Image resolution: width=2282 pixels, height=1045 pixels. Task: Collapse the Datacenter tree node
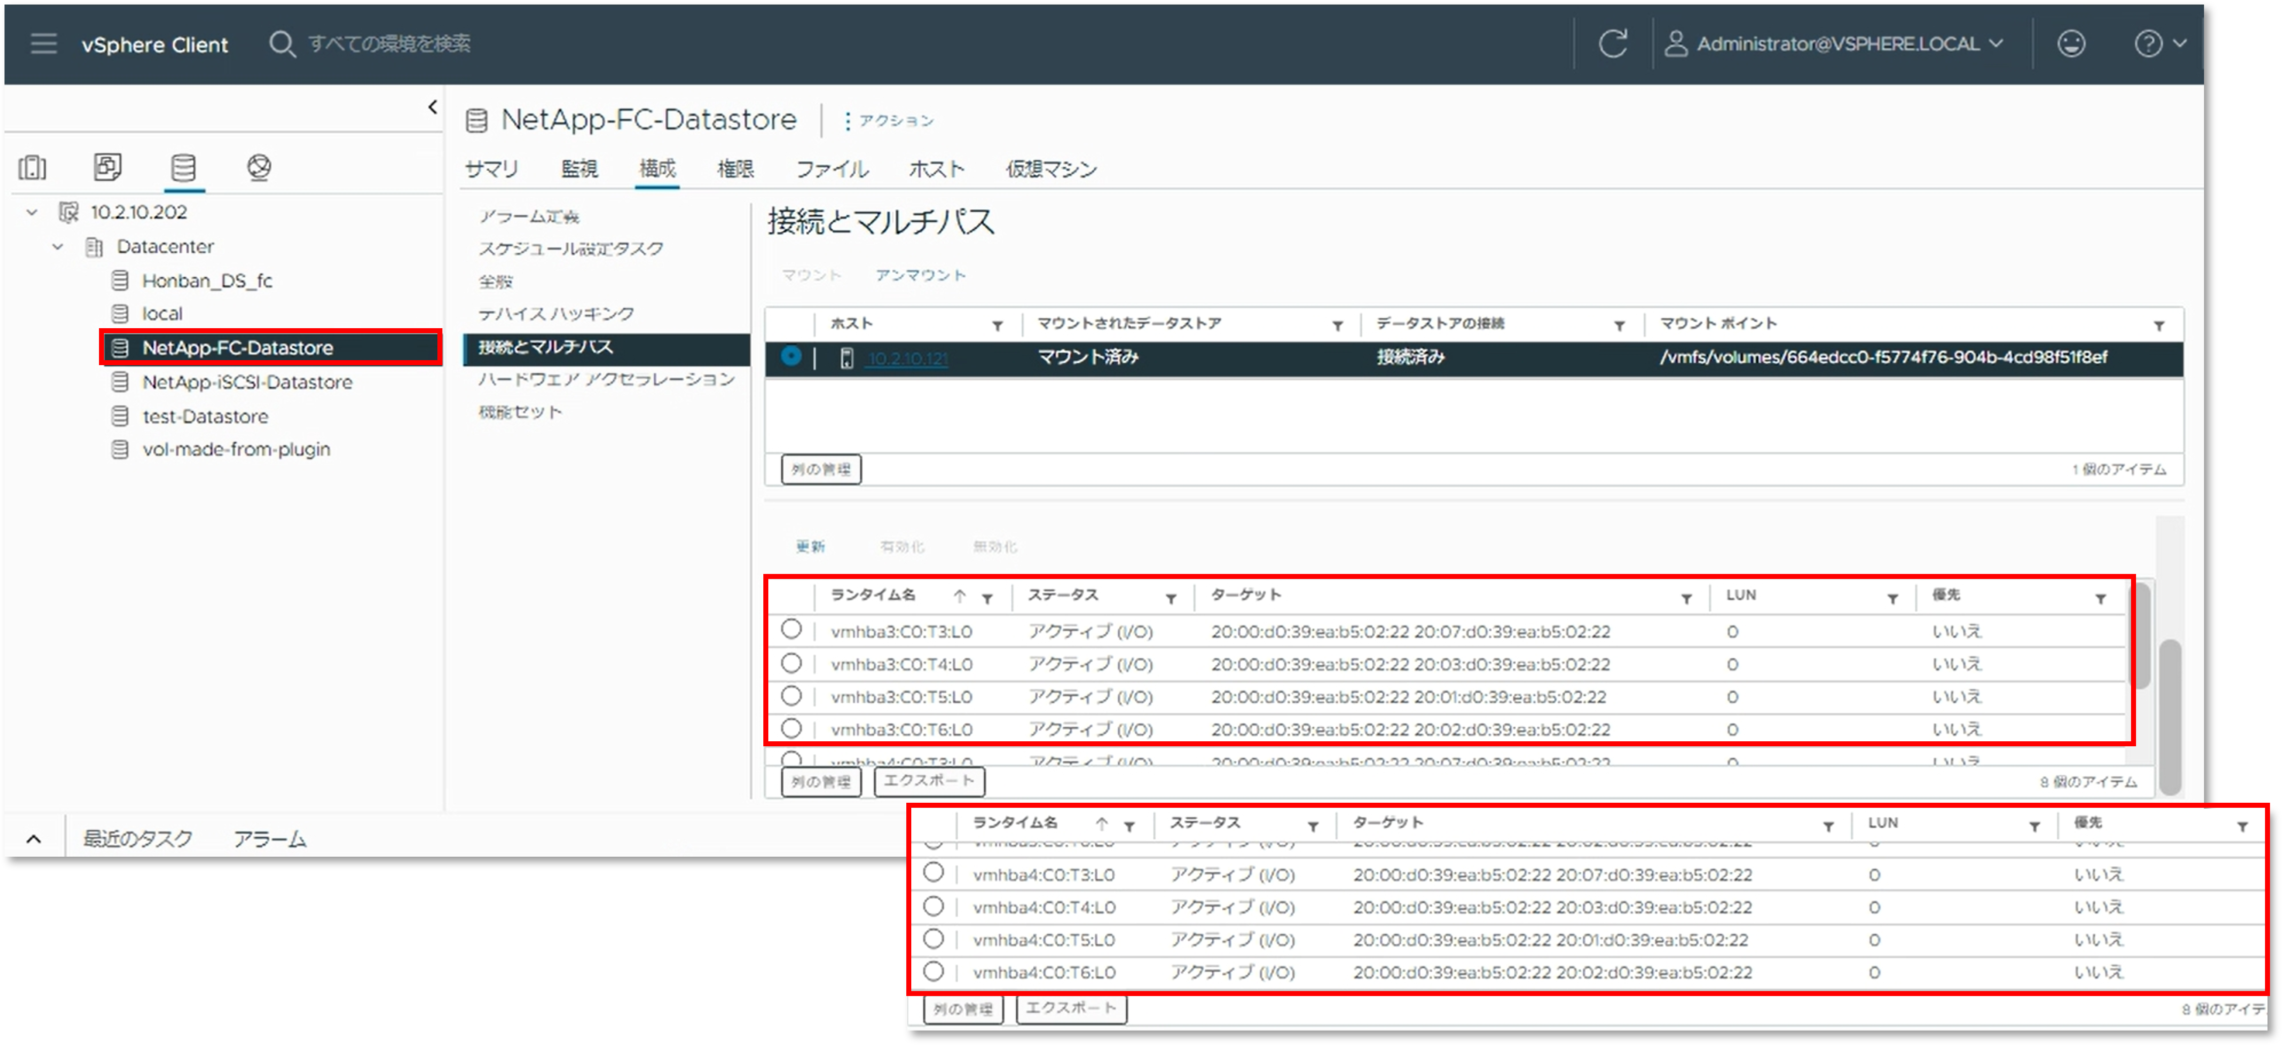(57, 247)
